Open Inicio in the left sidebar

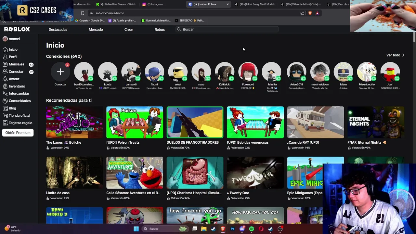coord(10,49)
